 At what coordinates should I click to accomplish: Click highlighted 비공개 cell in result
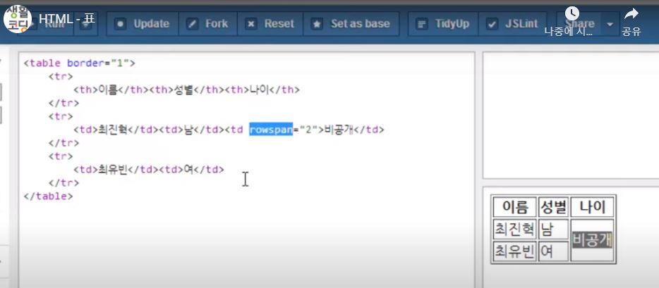(592, 240)
